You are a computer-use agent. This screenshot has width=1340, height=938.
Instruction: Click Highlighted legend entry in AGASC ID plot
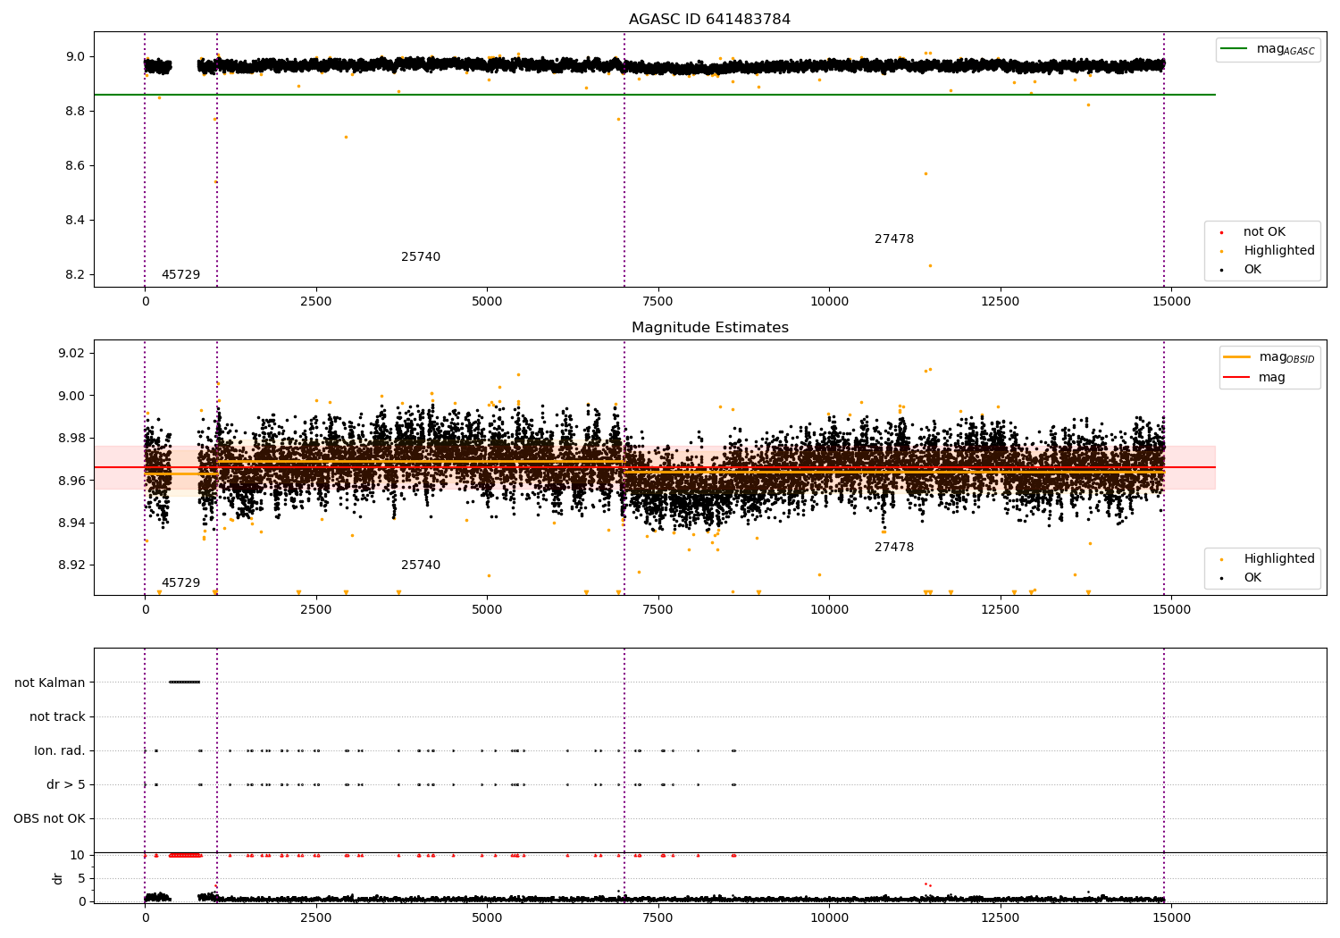(x=1269, y=251)
